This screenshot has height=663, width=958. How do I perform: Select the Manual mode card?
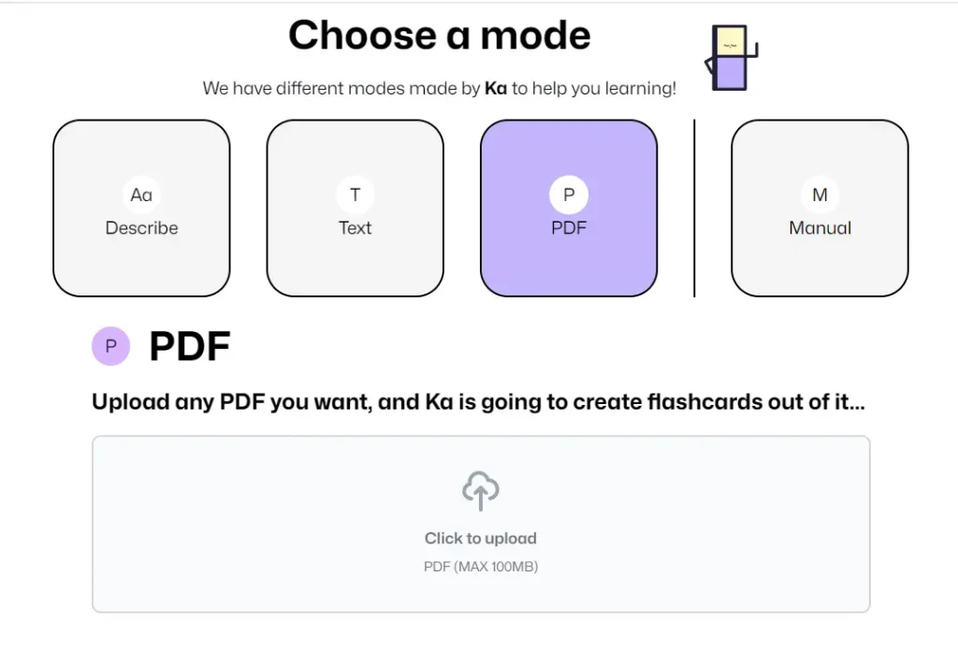click(x=819, y=208)
